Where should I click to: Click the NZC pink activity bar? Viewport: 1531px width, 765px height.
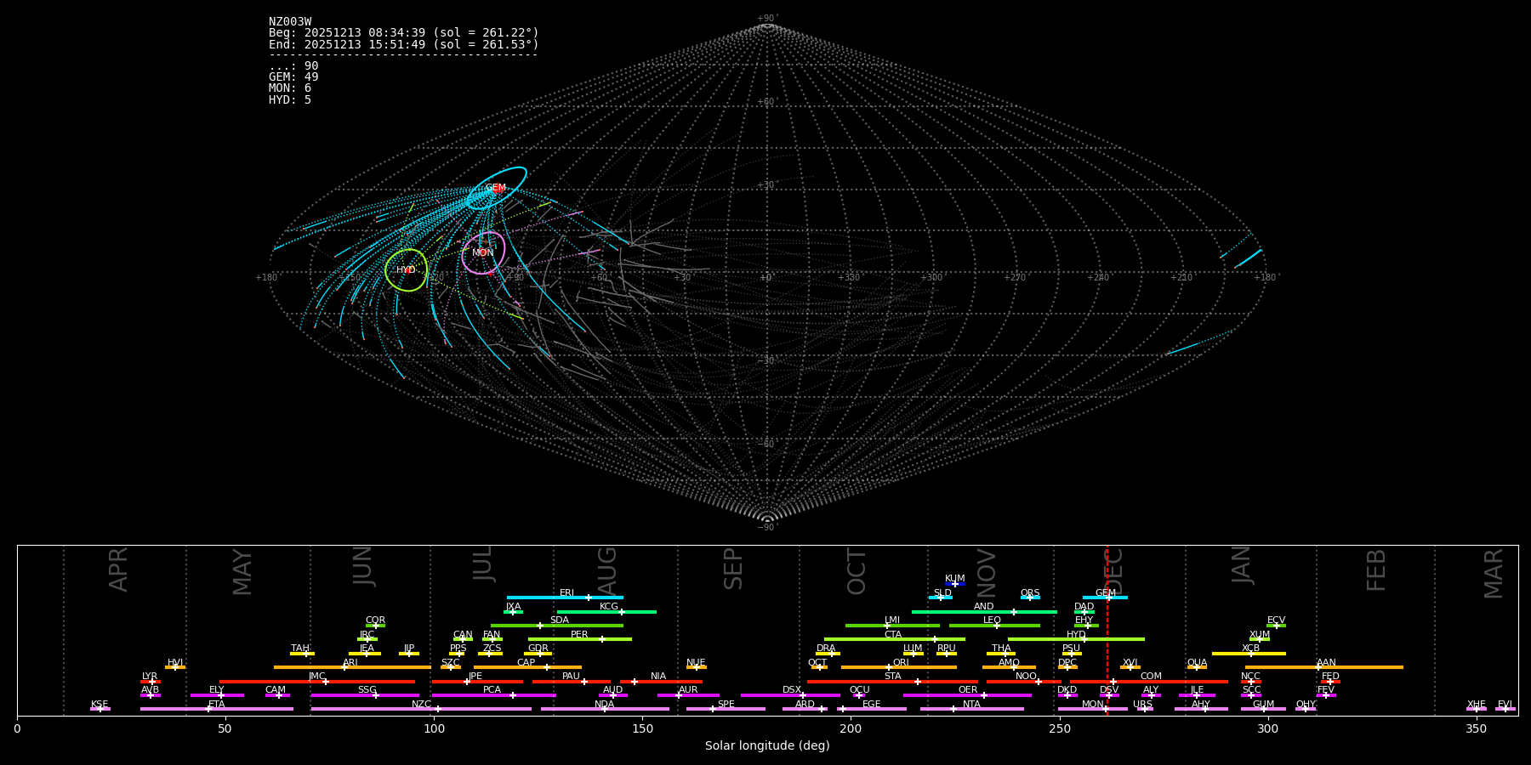click(x=421, y=709)
